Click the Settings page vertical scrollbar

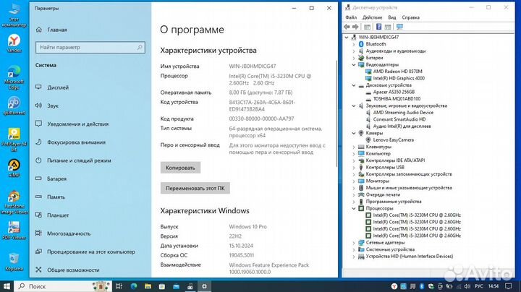[x=336, y=113]
